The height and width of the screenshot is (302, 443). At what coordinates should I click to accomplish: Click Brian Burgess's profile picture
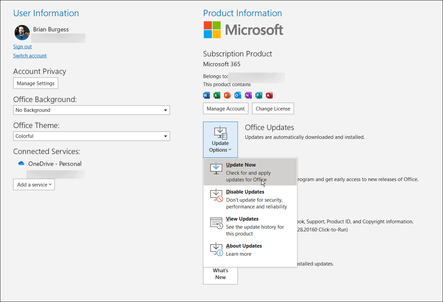[x=22, y=32]
